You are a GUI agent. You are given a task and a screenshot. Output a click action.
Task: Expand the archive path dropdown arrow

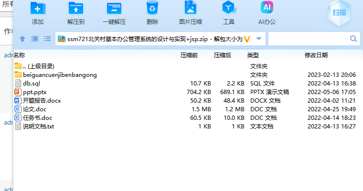[259, 39]
